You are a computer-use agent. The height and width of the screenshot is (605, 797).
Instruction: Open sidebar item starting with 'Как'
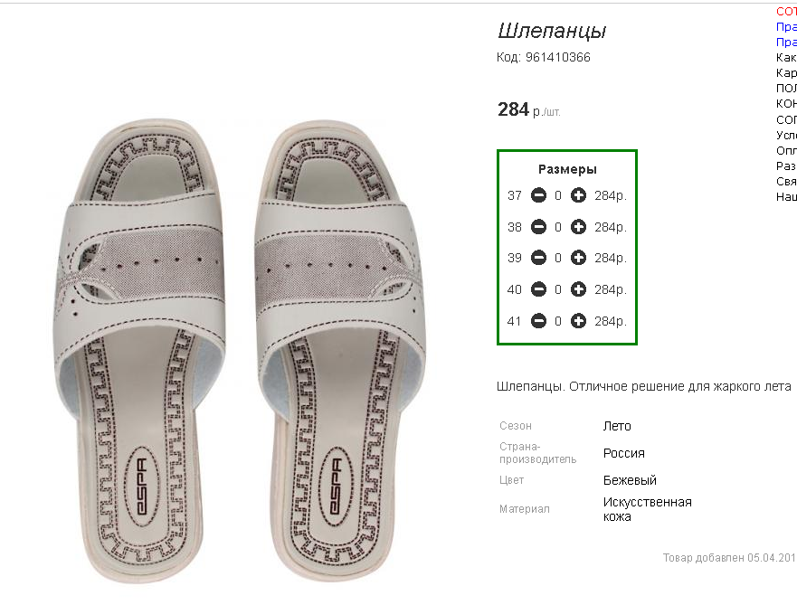point(786,57)
